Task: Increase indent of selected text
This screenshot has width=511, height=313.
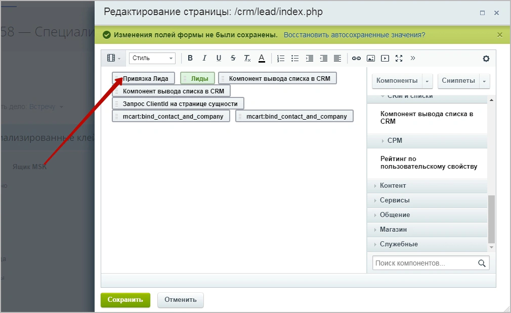Action: pyautogui.click(x=309, y=58)
